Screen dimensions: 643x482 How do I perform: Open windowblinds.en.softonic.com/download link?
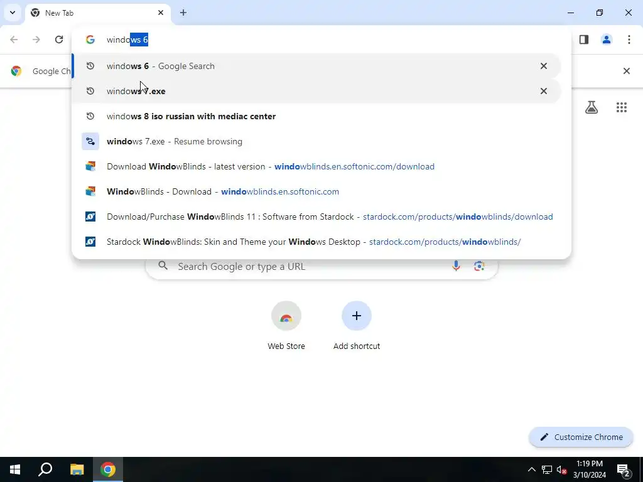click(354, 166)
